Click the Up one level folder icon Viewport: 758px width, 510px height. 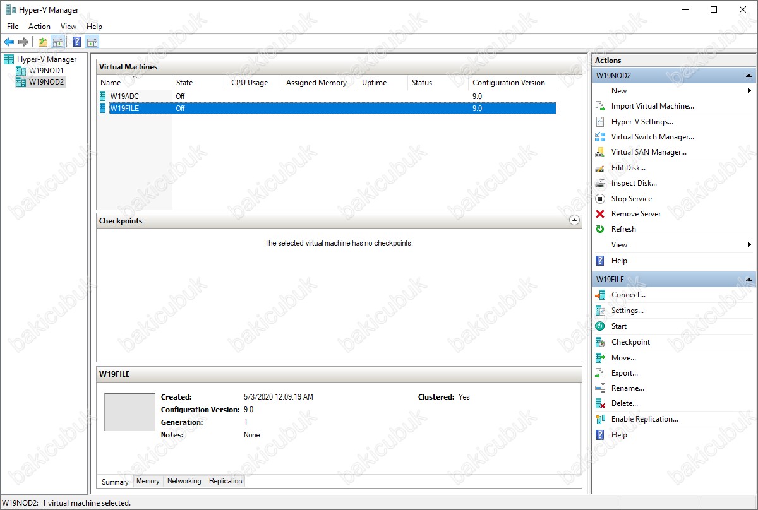[43, 42]
